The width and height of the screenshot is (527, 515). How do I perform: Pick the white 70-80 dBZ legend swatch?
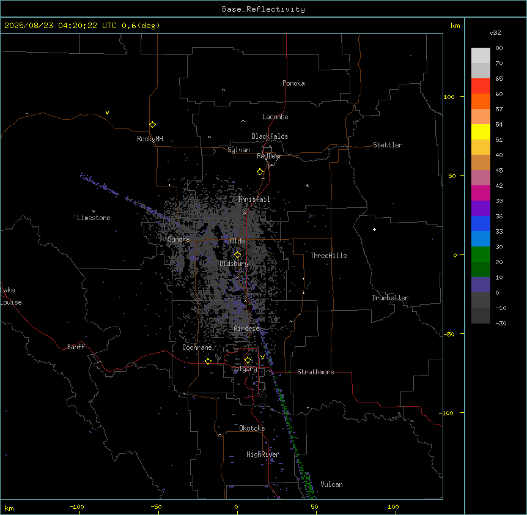click(x=481, y=56)
